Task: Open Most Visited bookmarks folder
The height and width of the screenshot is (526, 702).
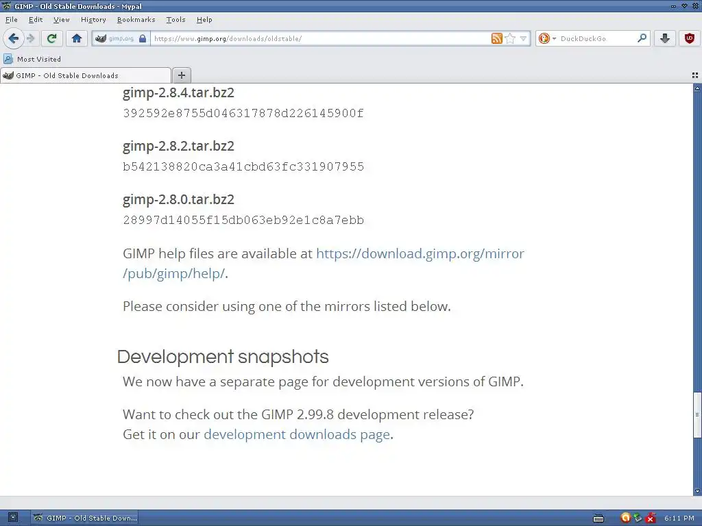Action: (32, 59)
